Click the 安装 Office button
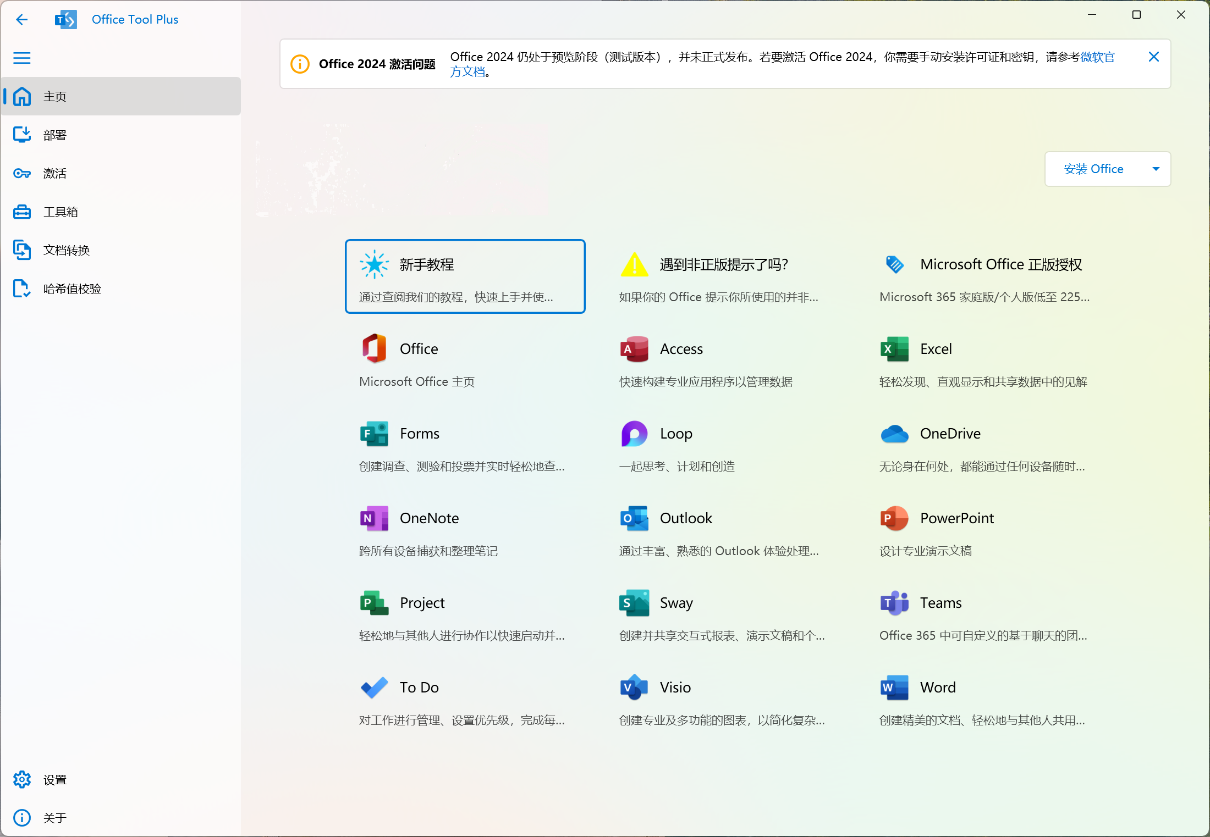 pos(1093,169)
